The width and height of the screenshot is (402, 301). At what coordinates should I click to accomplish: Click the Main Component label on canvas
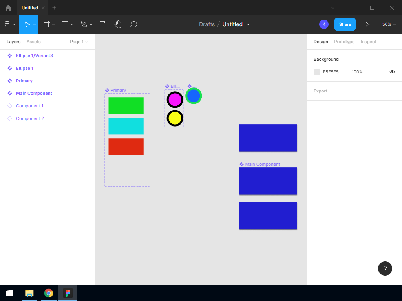tap(262, 164)
